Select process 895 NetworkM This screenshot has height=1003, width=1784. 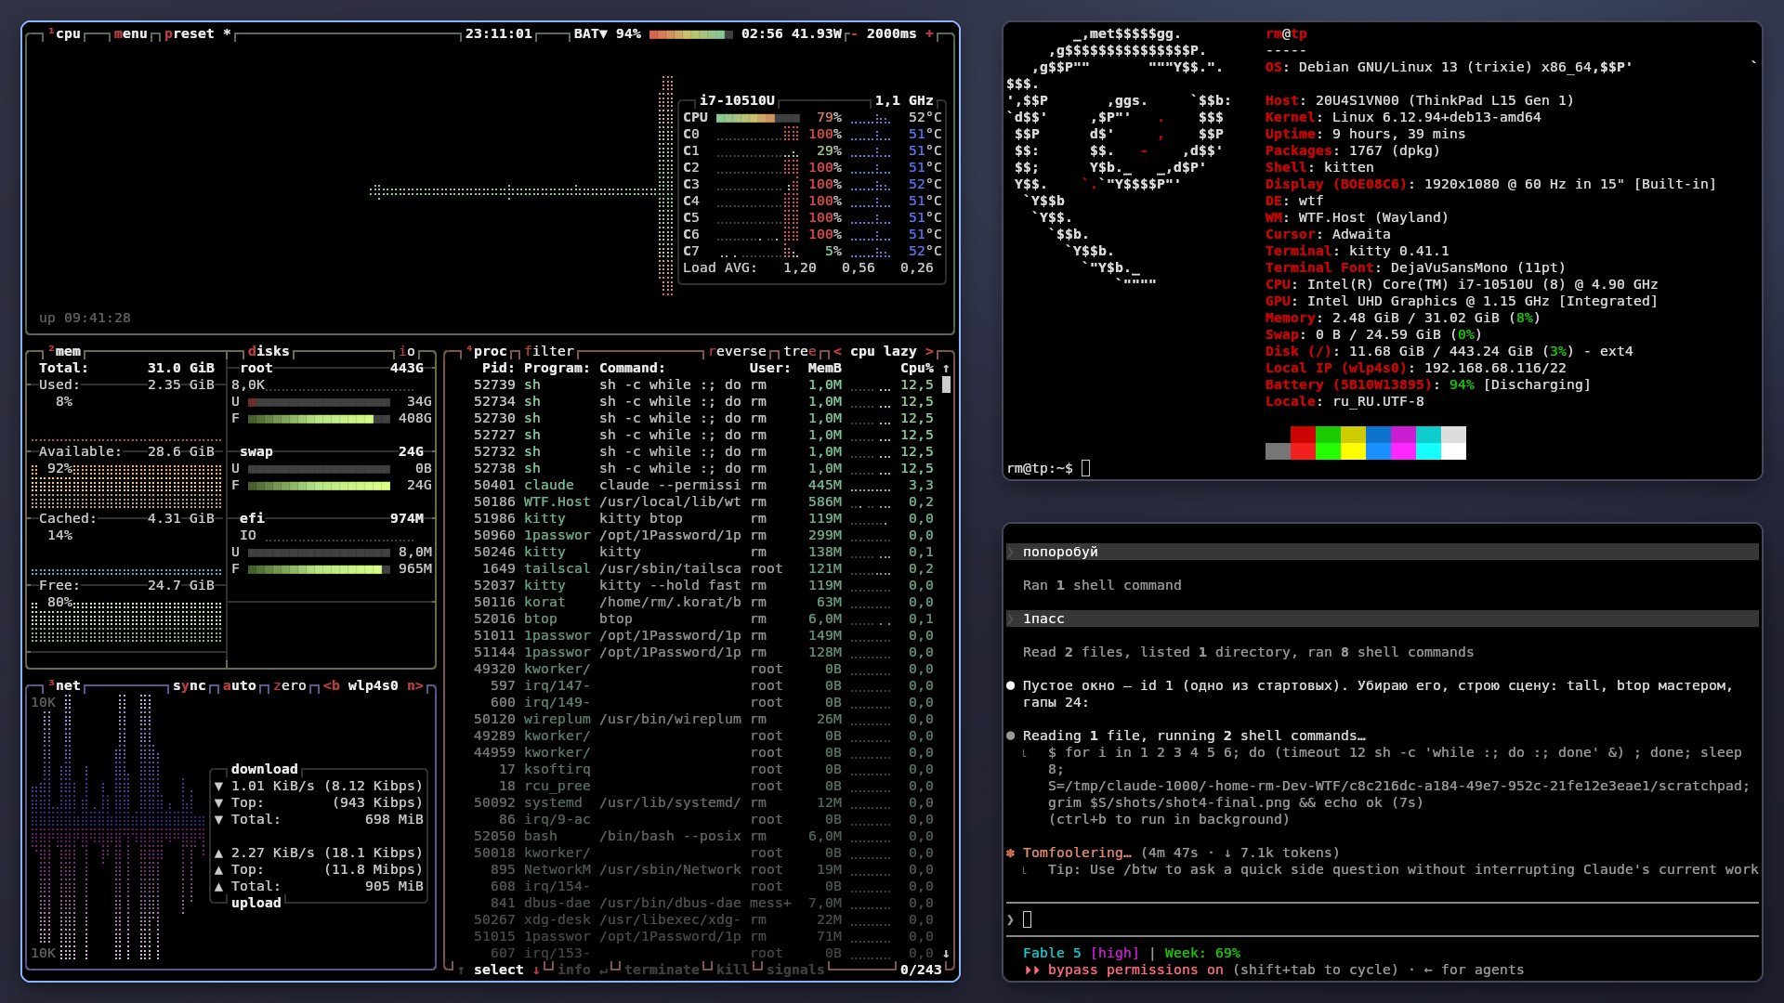click(x=703, y=870)
